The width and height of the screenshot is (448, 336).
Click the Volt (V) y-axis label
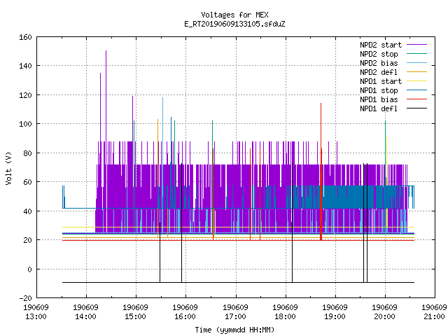point(9,168)
